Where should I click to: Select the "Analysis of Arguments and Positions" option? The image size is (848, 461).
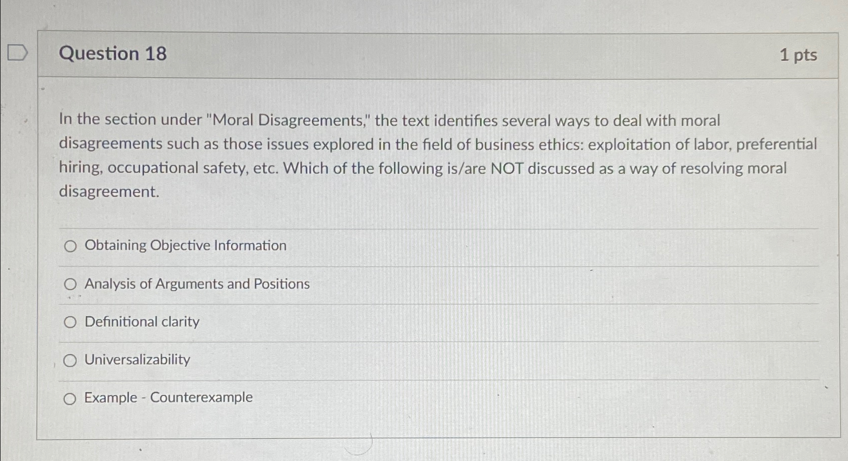pos(71,284)
